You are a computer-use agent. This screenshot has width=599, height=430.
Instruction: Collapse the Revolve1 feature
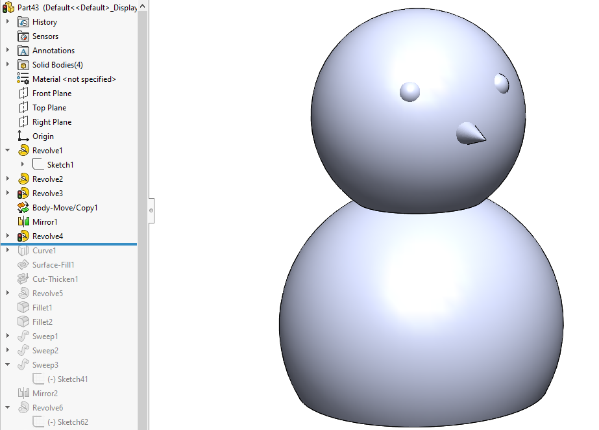(x=8, y=150)
